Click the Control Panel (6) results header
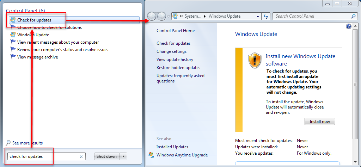This screenshot has width=361, height=167. point(25,11)
